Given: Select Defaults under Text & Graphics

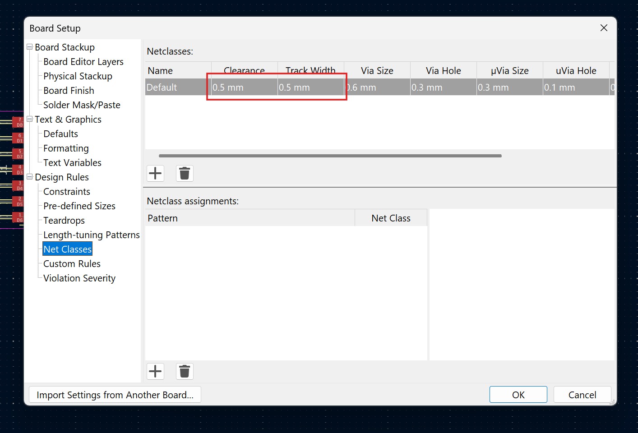Looking at the screenshot, I should click(60, 134).
